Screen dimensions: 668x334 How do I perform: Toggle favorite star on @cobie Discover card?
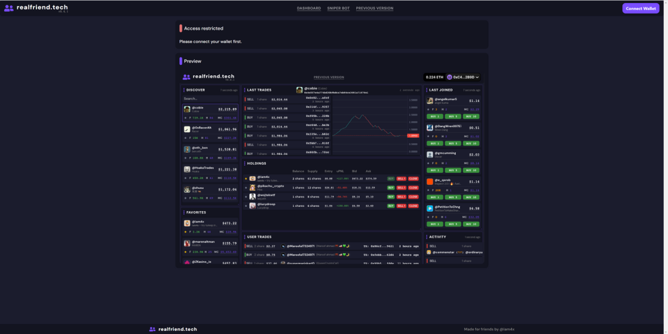(186, 118)
